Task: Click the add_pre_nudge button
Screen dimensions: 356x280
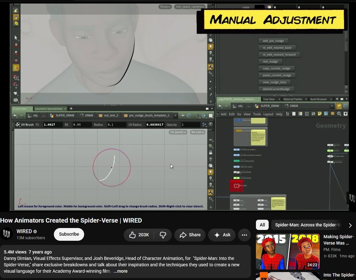Action: click(273, 41)
